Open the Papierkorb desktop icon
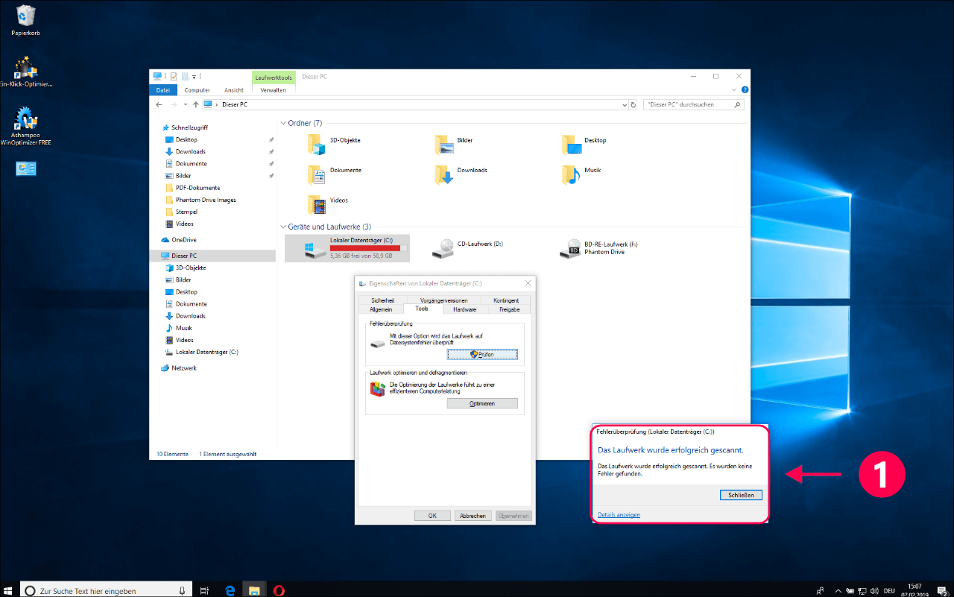Screen dimensions: 954x597 (25, 20)
